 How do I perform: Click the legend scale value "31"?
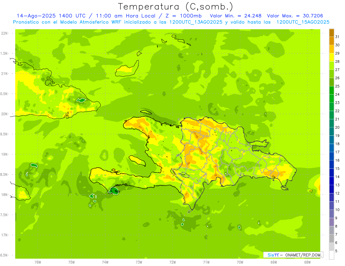[x=337, y=37]
